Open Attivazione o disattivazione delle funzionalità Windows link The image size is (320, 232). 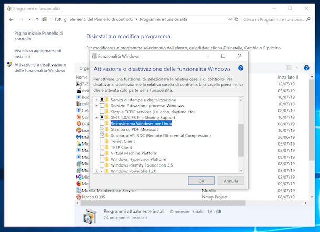click(40, 68)
